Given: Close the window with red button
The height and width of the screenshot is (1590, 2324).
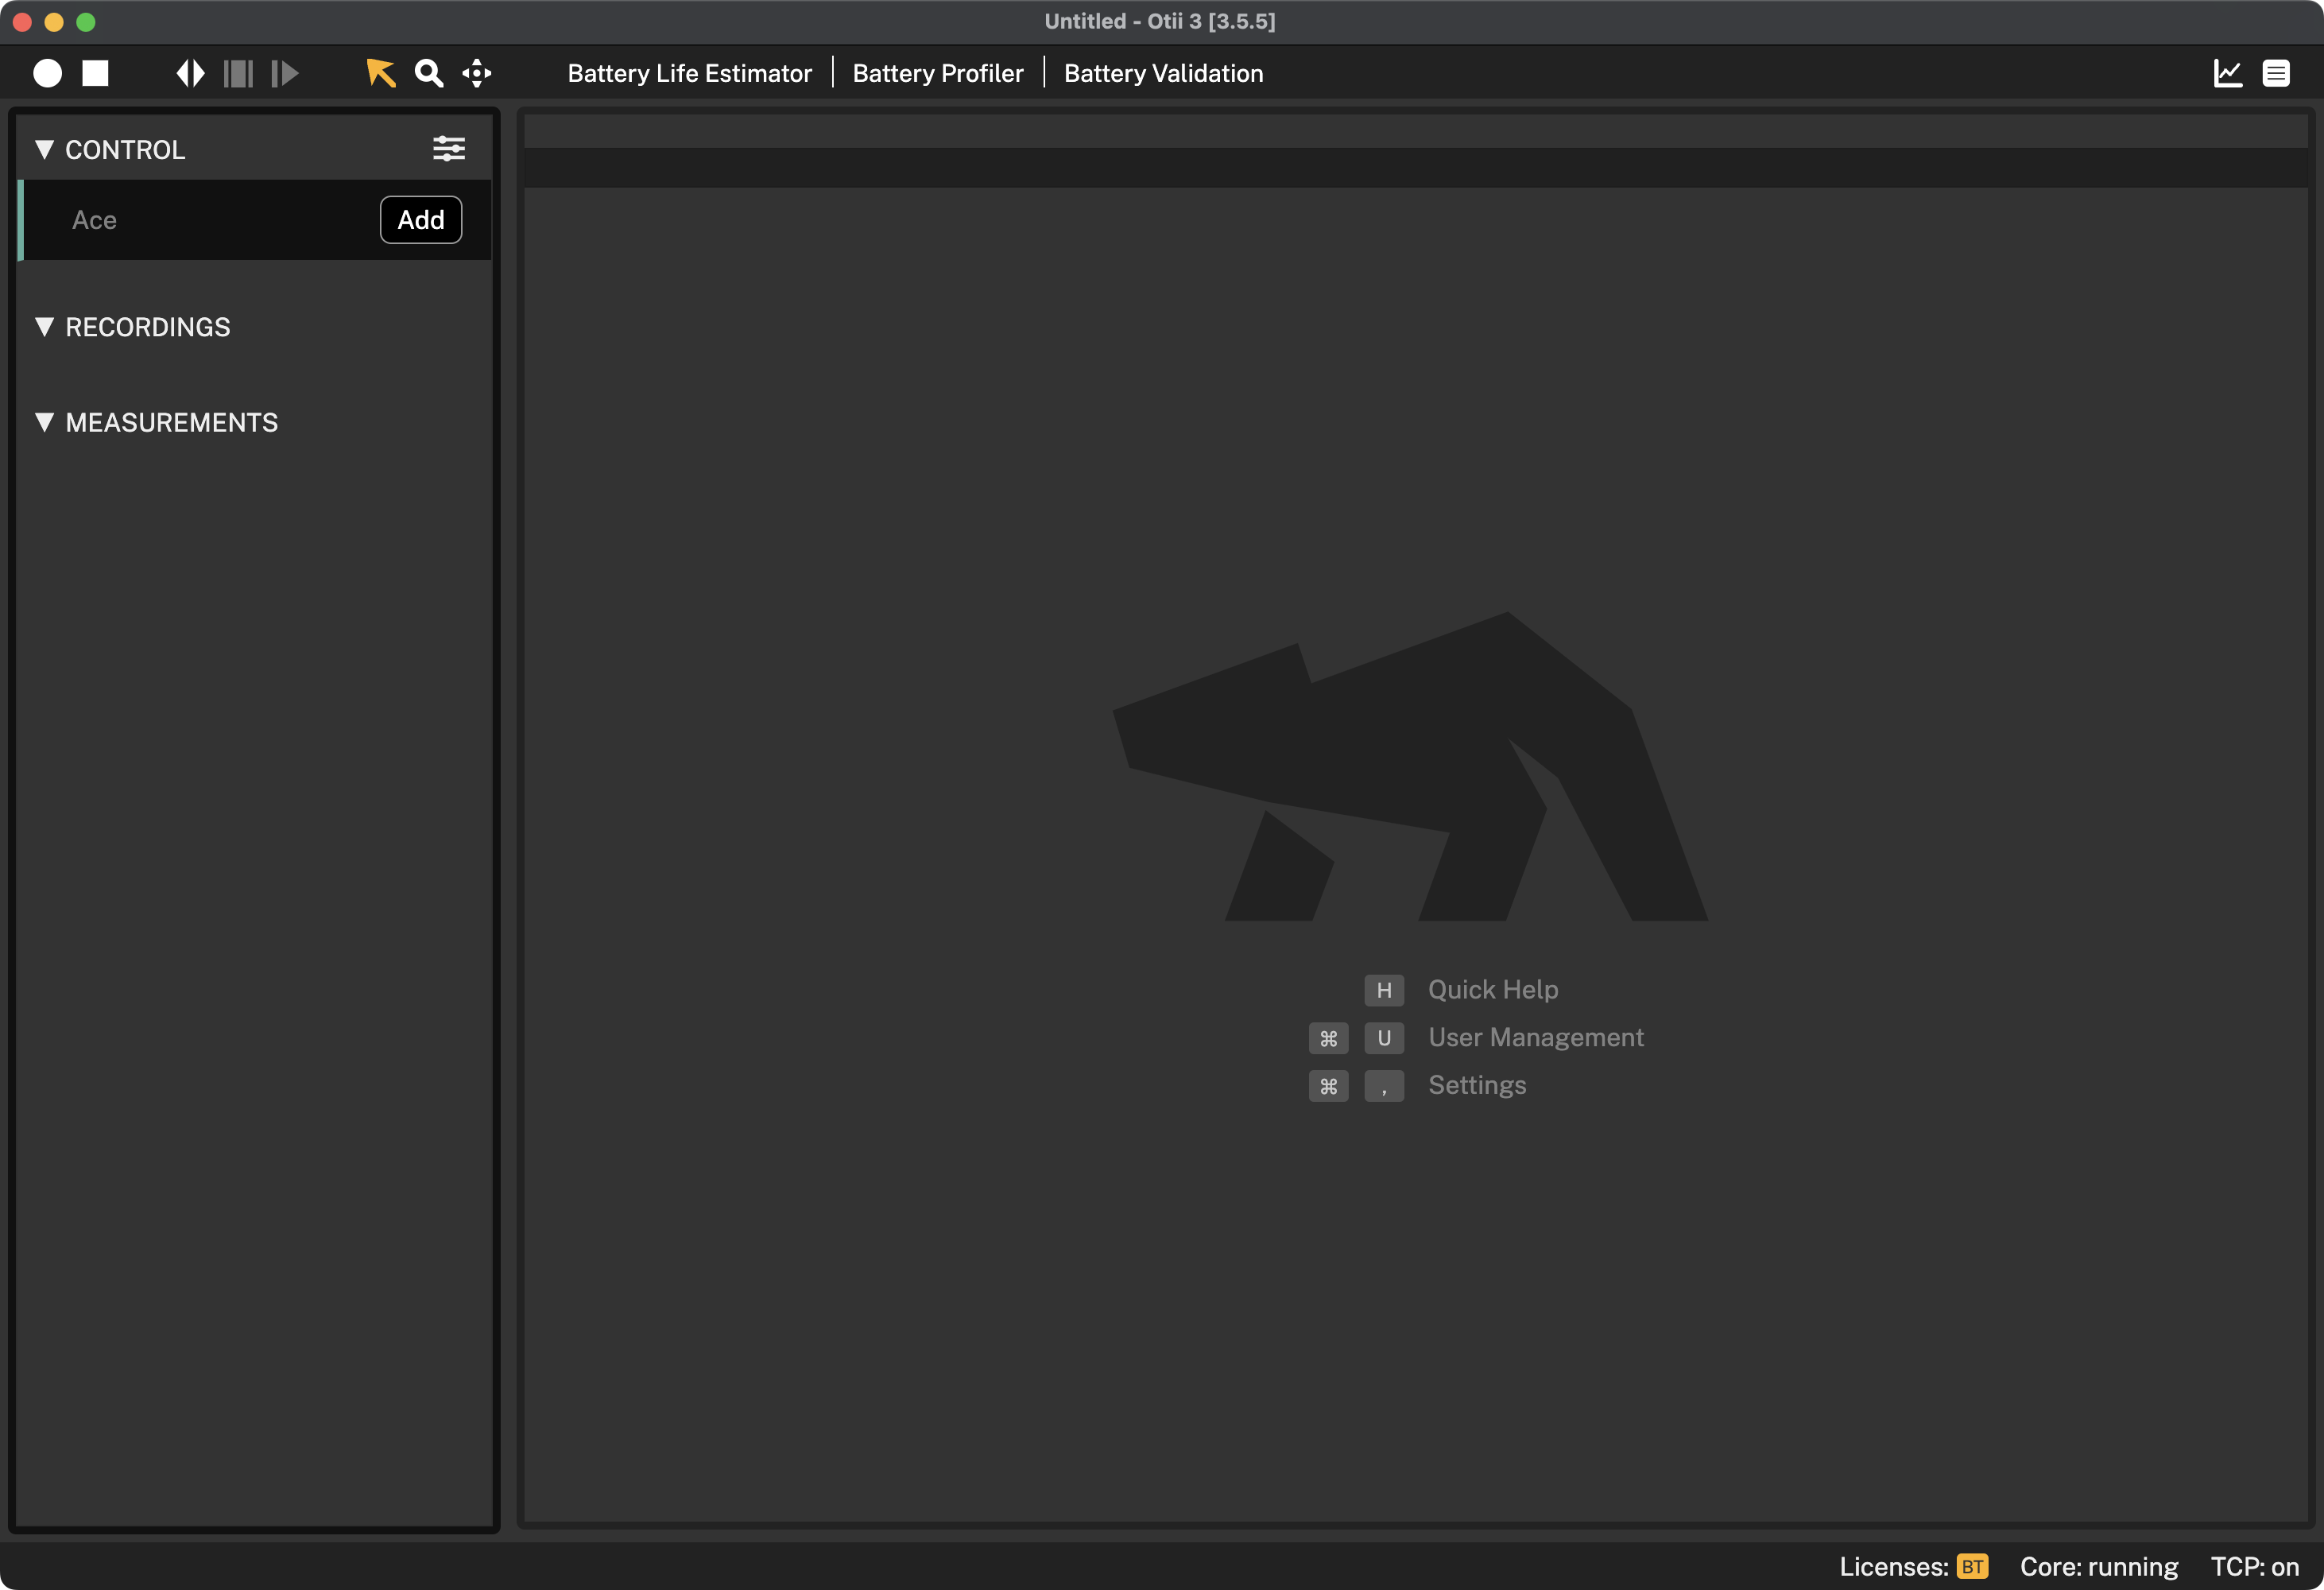Looking at the screenshot, I should coord(22,21).
